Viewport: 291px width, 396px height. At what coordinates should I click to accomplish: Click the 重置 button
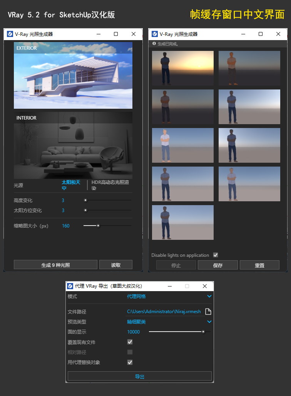[259, 265]
